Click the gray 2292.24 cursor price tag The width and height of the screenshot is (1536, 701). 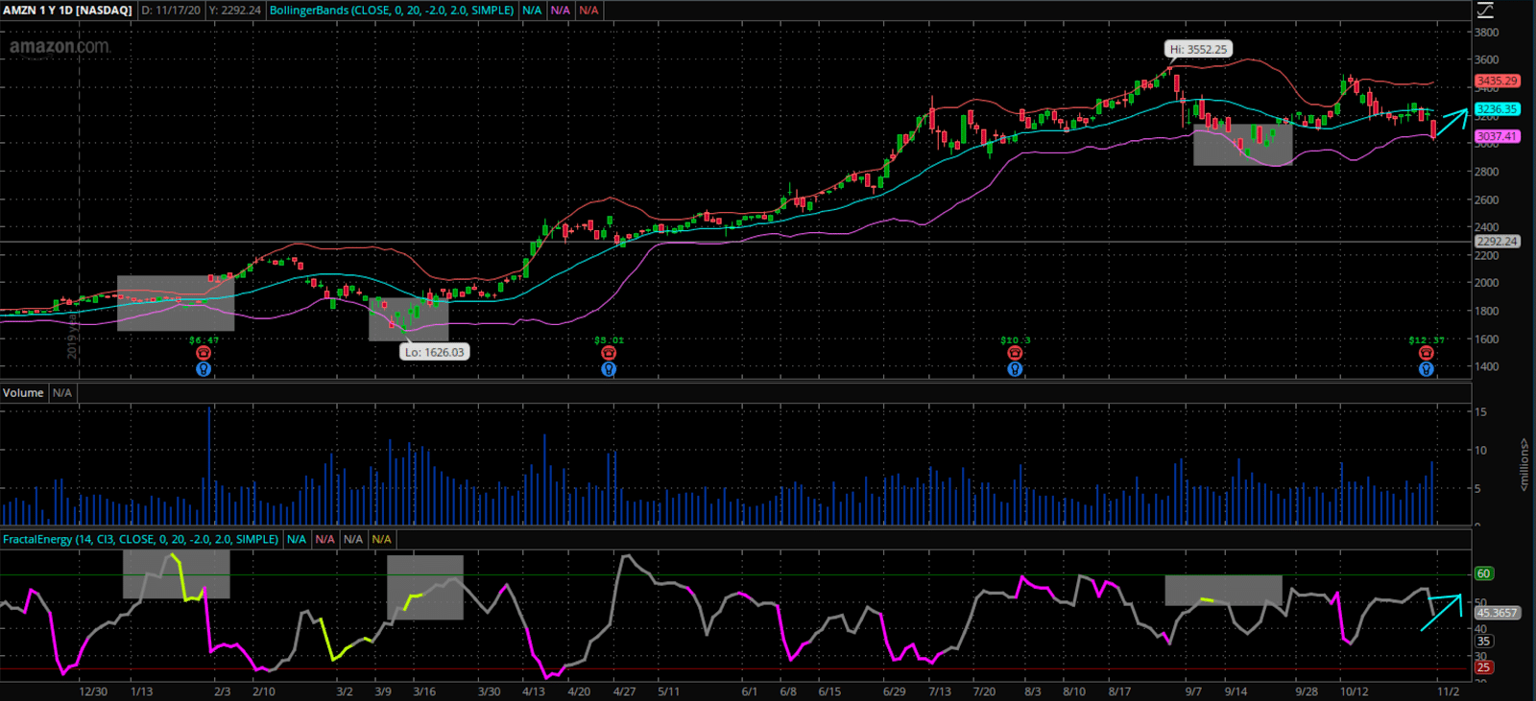pos(1498,242)
